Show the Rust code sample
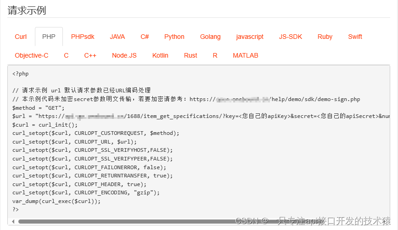 point(191,56)
